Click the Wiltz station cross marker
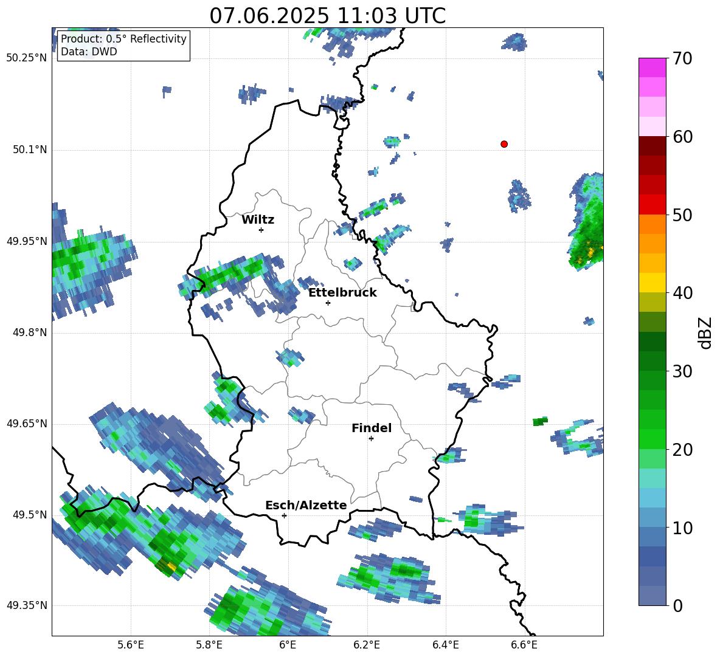720x657 pixels. tap(261, 230)
